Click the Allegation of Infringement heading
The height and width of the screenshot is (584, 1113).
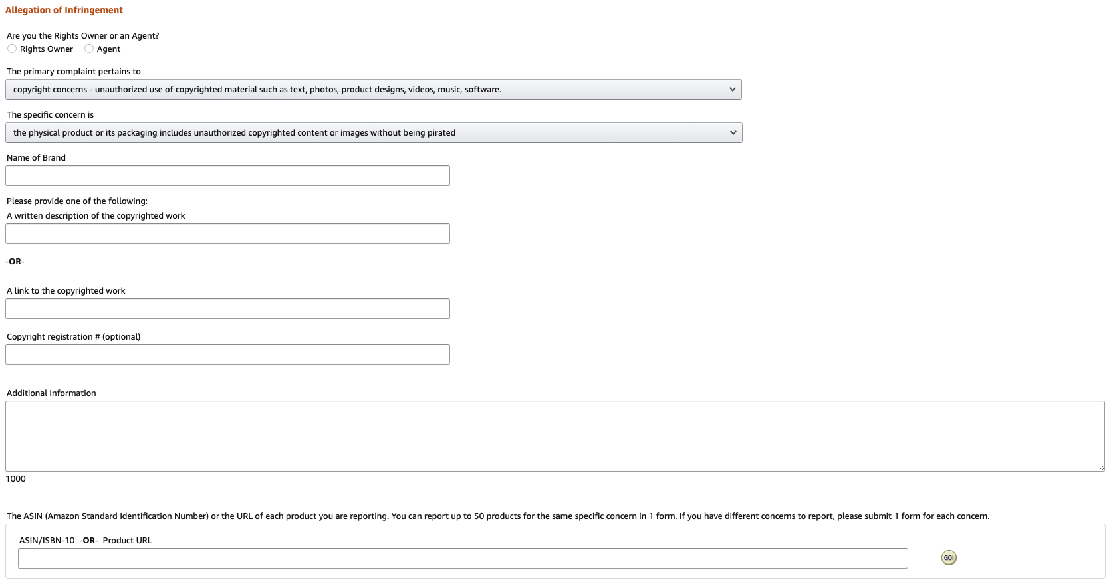click(64, 10)
